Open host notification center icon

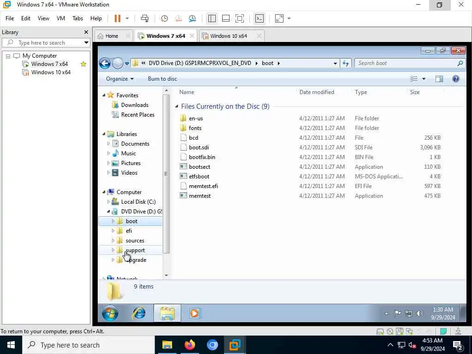(458, 345)
